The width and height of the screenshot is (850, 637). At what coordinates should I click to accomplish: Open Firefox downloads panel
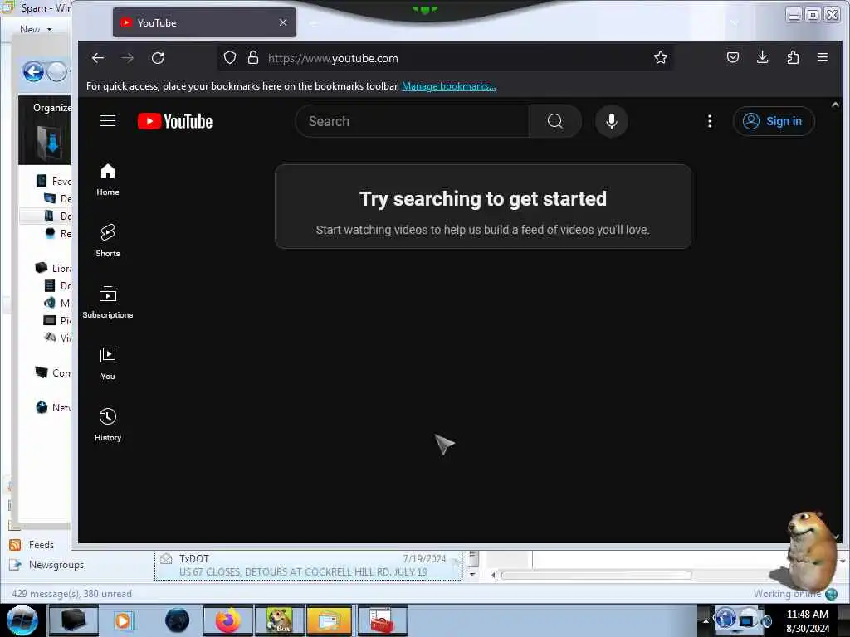[762, 57]
